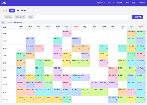Select room 211 booking on 04/25
This screenshot has height=105, width=147.
tap(67, 34)
